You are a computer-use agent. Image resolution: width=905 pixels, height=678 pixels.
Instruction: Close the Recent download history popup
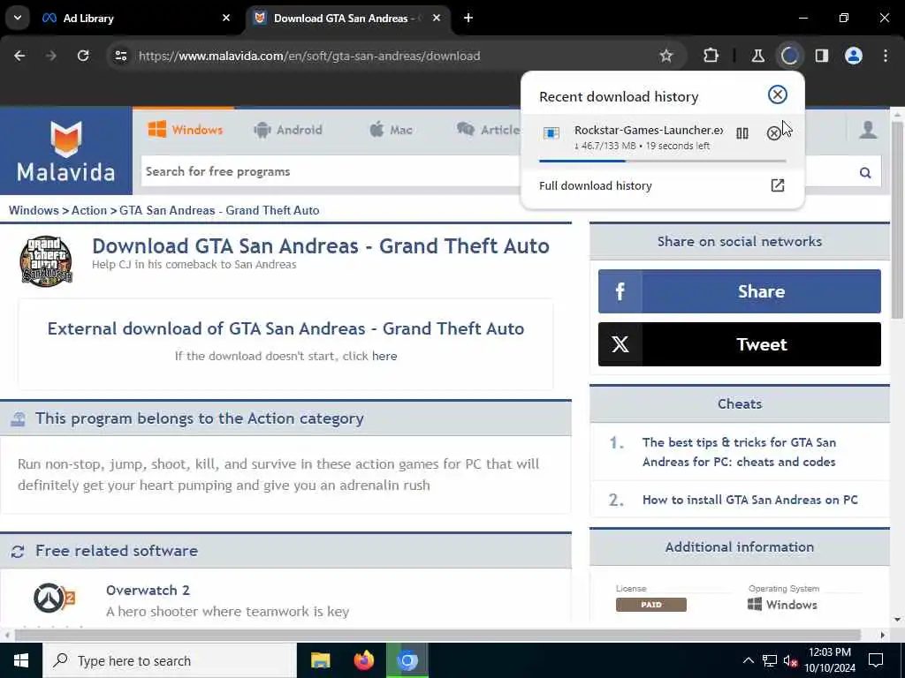point(778,94)
